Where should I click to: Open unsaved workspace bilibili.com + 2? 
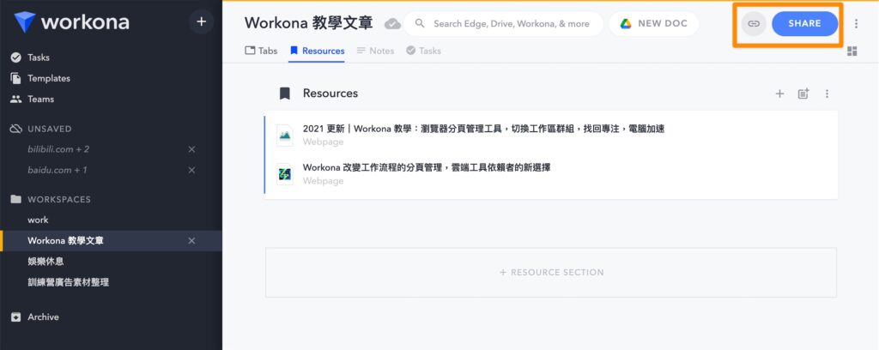pos(58,149)
